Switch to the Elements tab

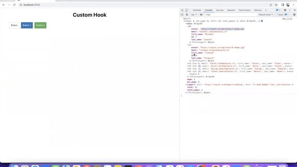[197, 10]
